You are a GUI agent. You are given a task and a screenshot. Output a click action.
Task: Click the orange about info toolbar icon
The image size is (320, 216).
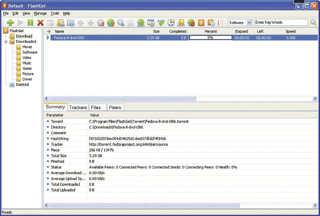click(211, 23)
